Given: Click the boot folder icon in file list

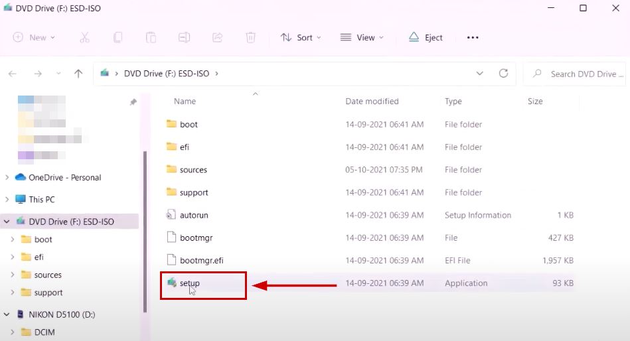Looking at the screenshot, I should coord(171,123).
